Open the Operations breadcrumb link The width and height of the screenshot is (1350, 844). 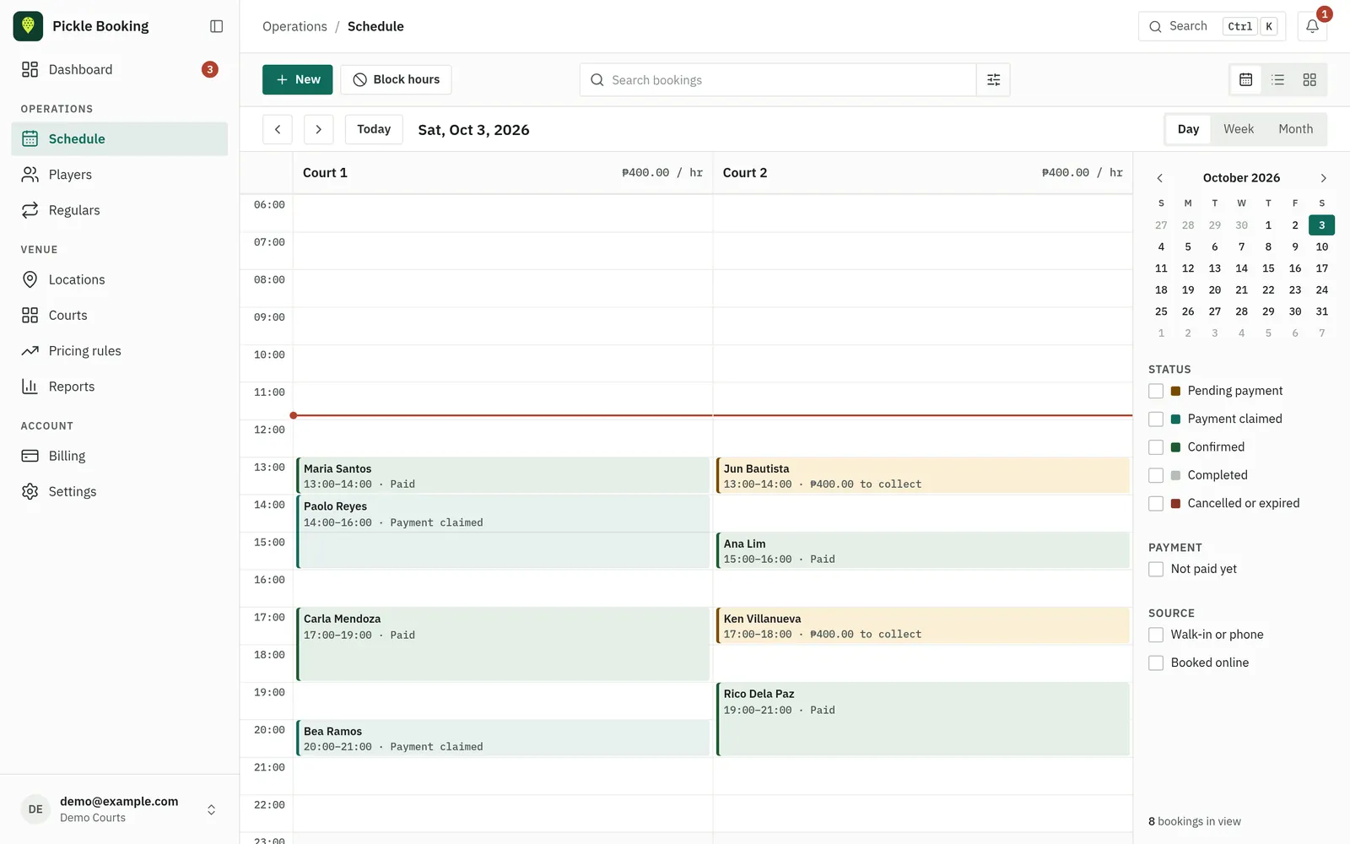pyautogui.click(x=294, y=26)
